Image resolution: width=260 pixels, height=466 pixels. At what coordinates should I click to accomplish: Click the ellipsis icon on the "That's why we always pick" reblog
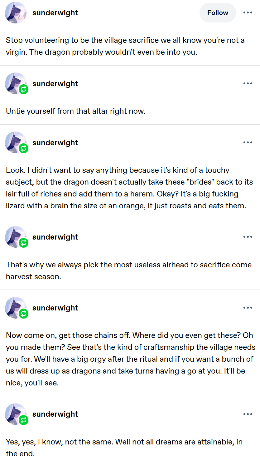coord(248,237)
